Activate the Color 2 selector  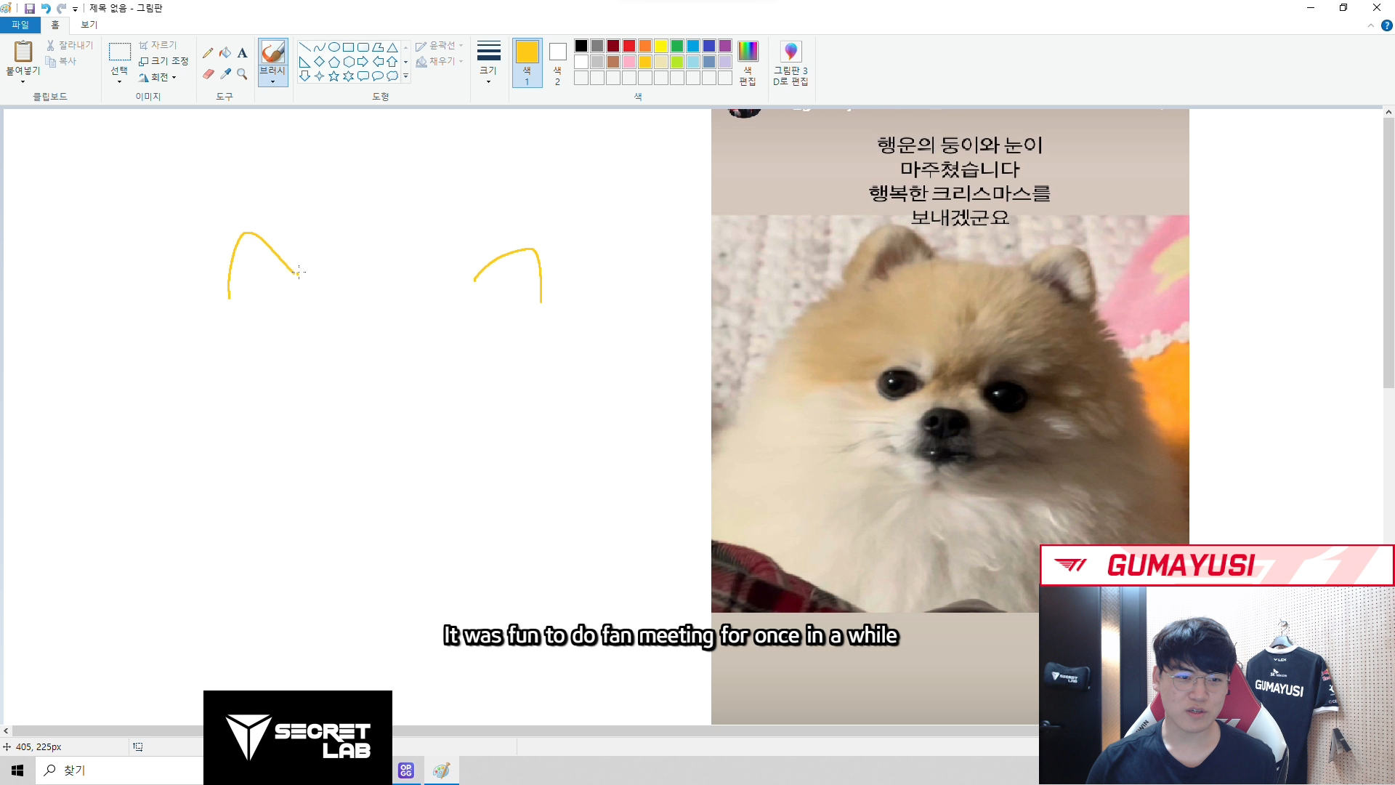(x=557, y=63)
